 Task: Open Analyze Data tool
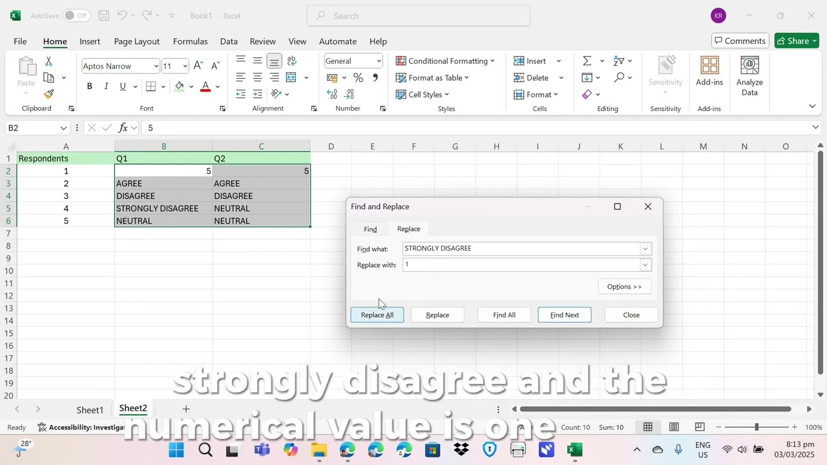pyautogui.click(x=749, y=76)
